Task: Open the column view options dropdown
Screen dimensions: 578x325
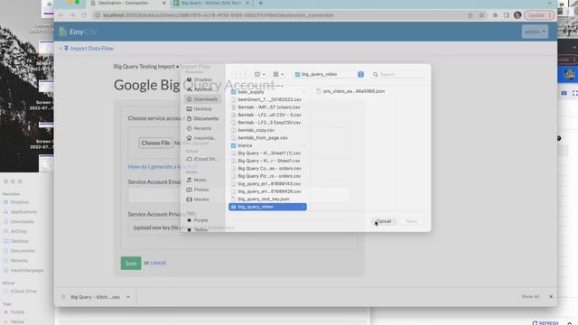Action: (x=259, y=74)
